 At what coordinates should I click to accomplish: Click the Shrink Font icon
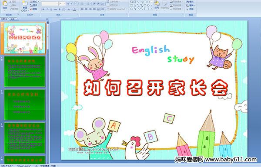(x=72, y=3)
